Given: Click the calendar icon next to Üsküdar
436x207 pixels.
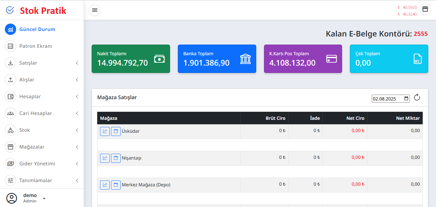Looking at the screenshot, I should tap(116, 131).
